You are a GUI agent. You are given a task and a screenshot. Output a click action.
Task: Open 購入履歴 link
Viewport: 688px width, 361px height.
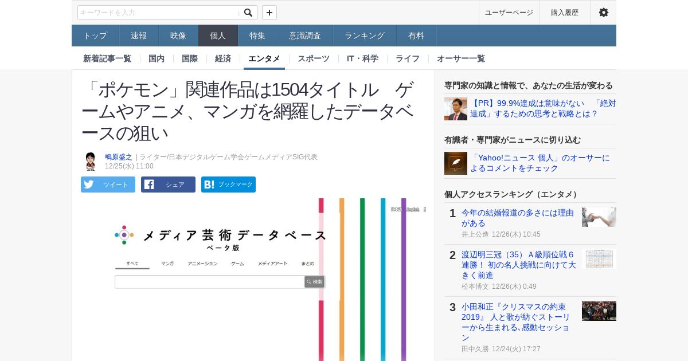(x=565, y=13)
